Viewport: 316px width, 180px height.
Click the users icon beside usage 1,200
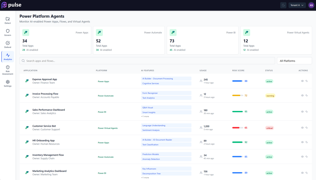[x=201, y=128]
